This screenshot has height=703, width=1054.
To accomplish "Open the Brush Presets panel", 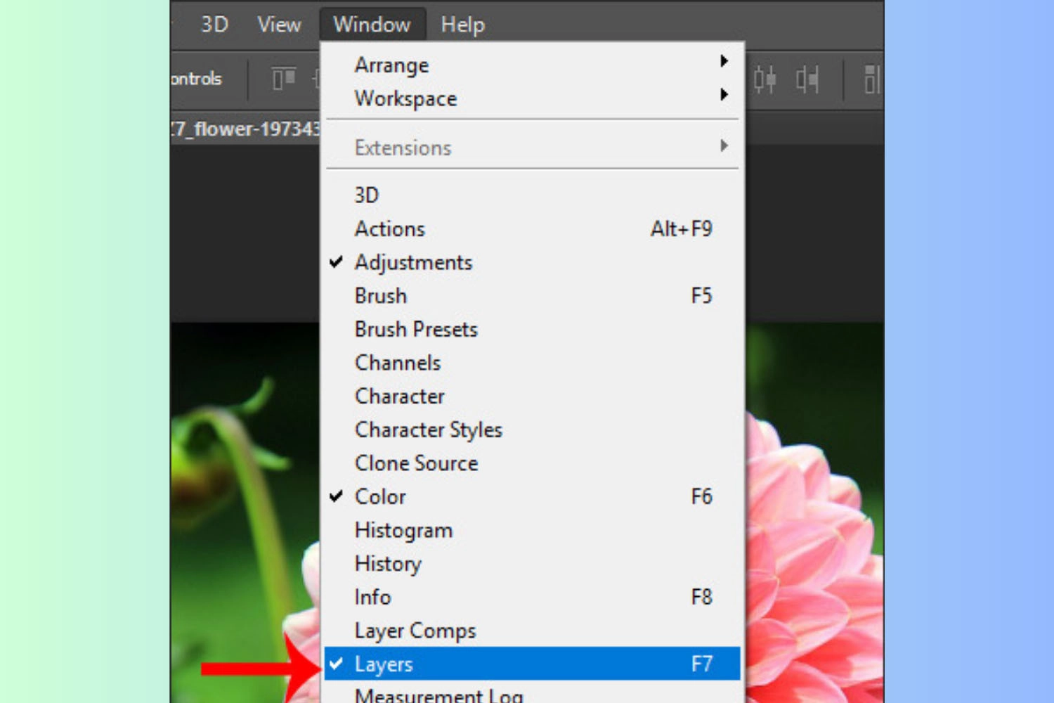I will (532, 329).
